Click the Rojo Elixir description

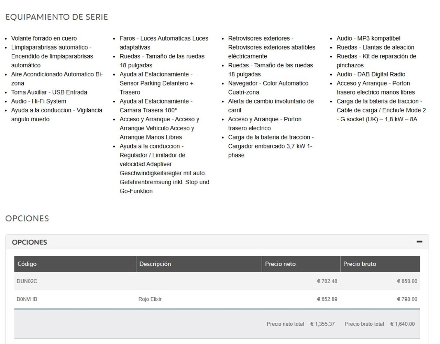[x=150, y=299]
